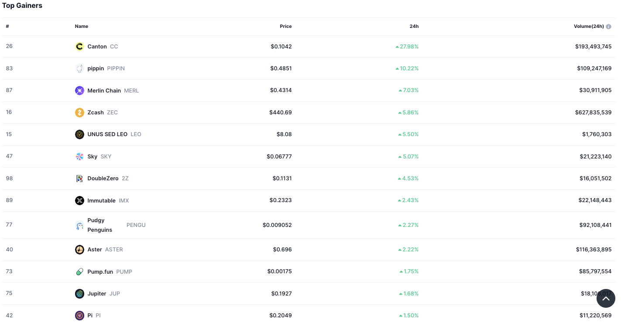This screenshot has width=621, height=323.
Task: Open Zcash via its coin logo
Action: coord(79,112)
